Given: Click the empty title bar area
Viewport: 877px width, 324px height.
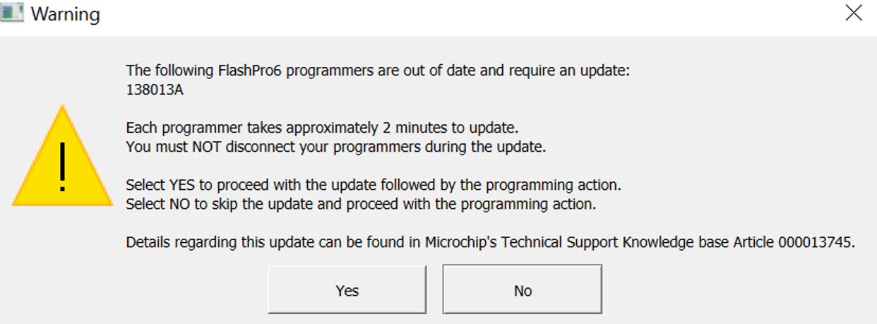Looking at the screenshot, I should (x=459, y=14).
